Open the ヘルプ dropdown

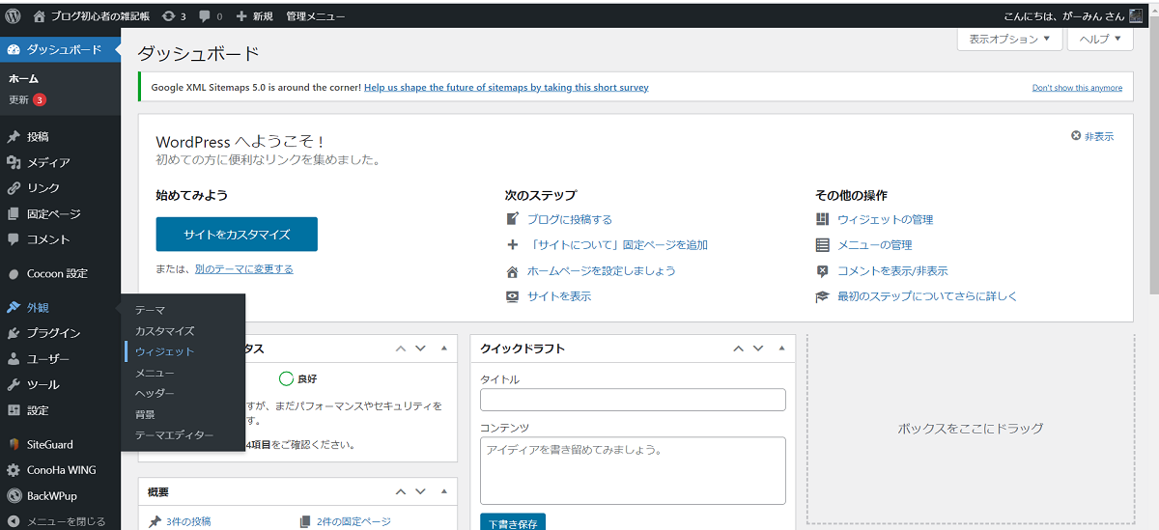(1100, 39)
